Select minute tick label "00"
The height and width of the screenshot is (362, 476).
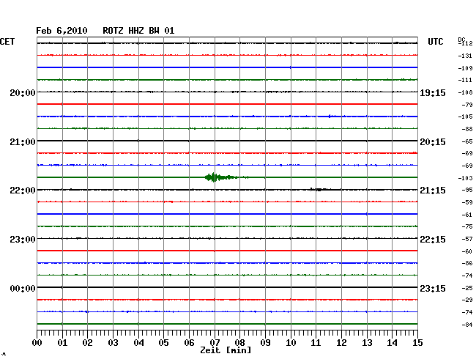pos(37,343)
